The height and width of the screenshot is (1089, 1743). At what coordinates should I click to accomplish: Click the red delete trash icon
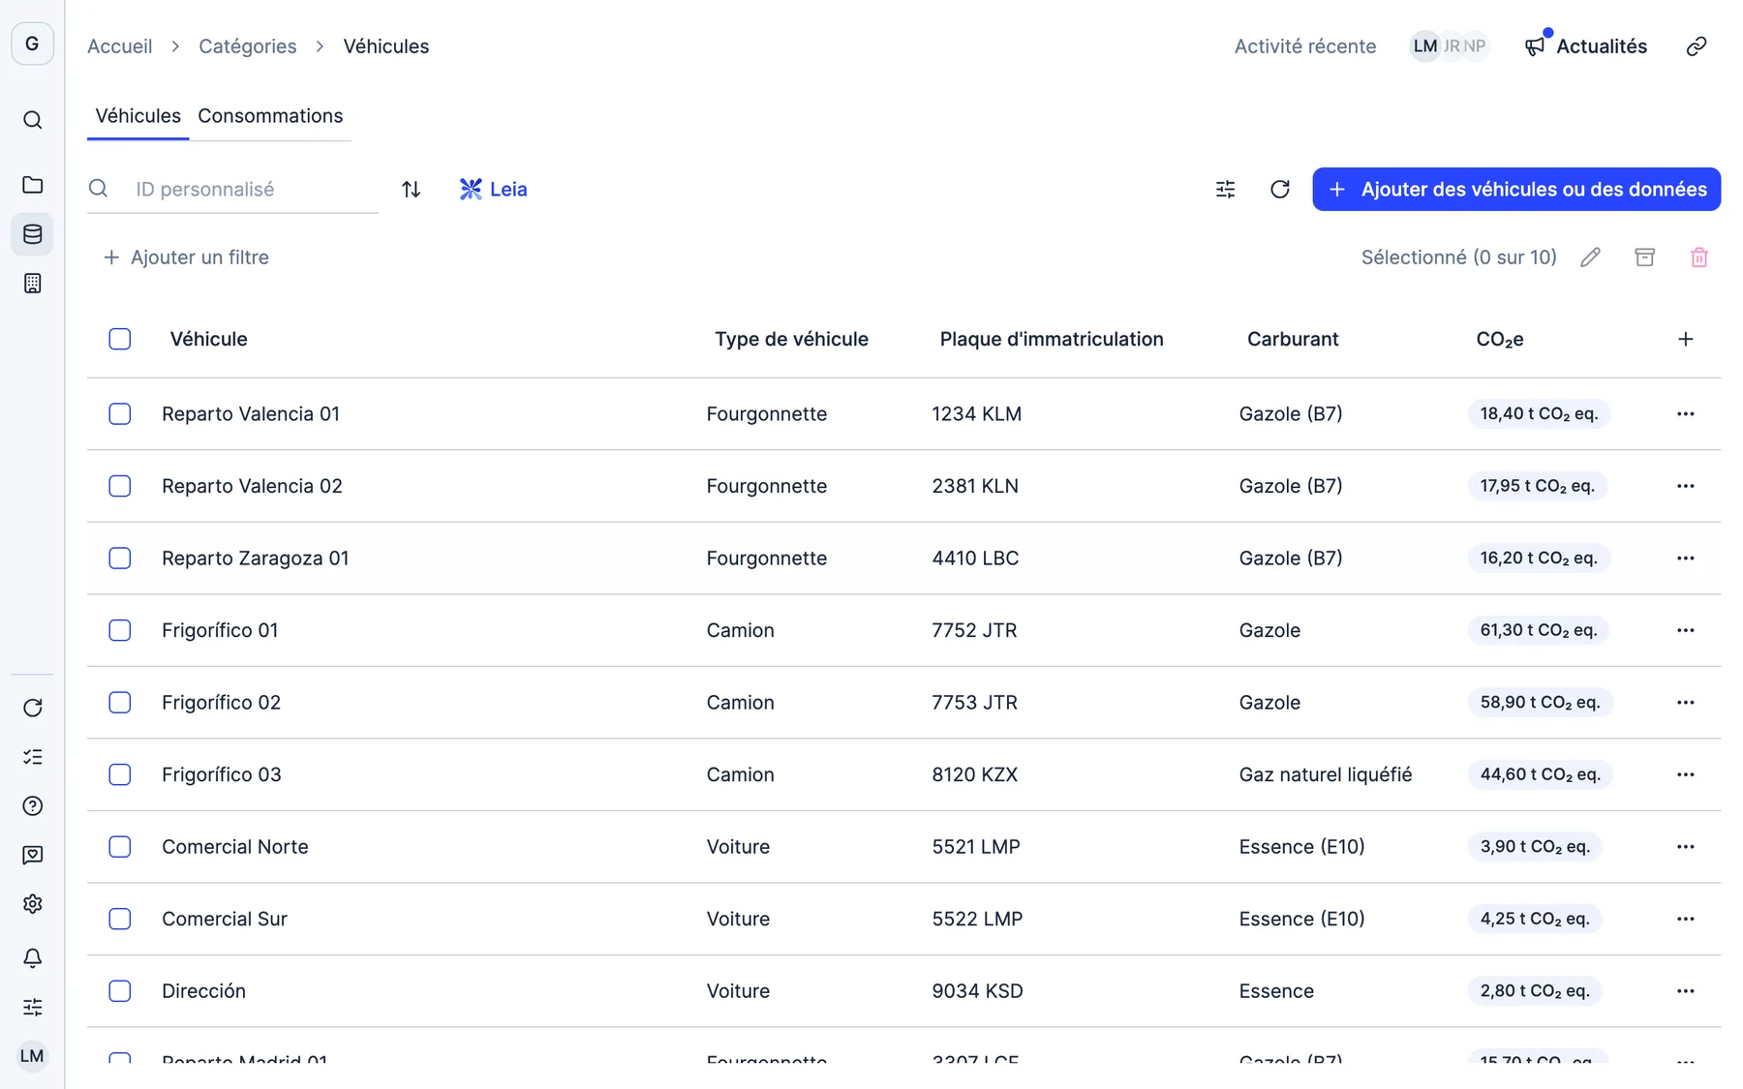pyautogui.click(x=1698, y=257)
